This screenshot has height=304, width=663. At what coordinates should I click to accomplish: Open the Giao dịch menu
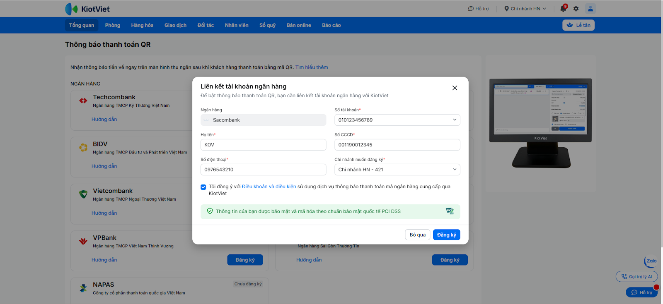[175, 25]
